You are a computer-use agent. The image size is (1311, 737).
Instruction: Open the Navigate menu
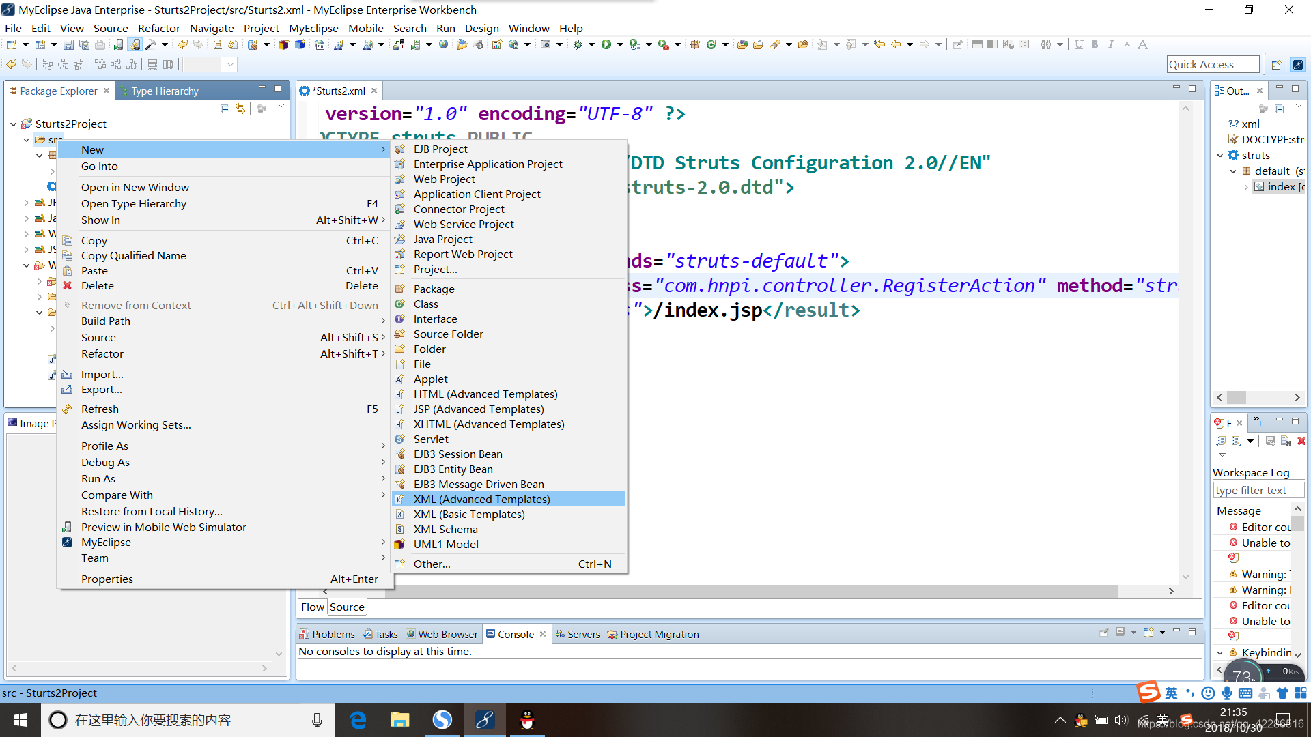(212, 28)
